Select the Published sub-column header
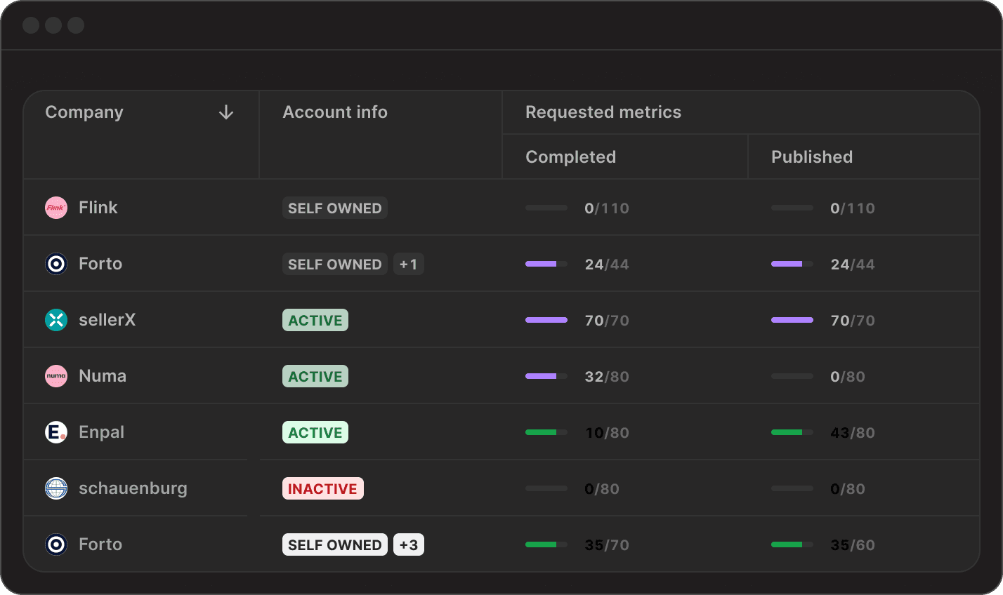This screenshot has width=1003, height=595. point(812,157)
